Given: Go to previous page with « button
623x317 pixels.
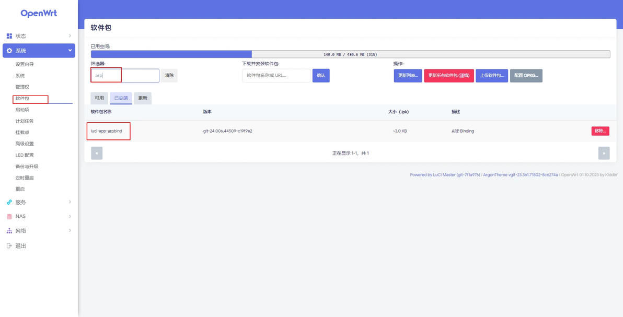Looking at the screenshot, I should tap(97, 153).
